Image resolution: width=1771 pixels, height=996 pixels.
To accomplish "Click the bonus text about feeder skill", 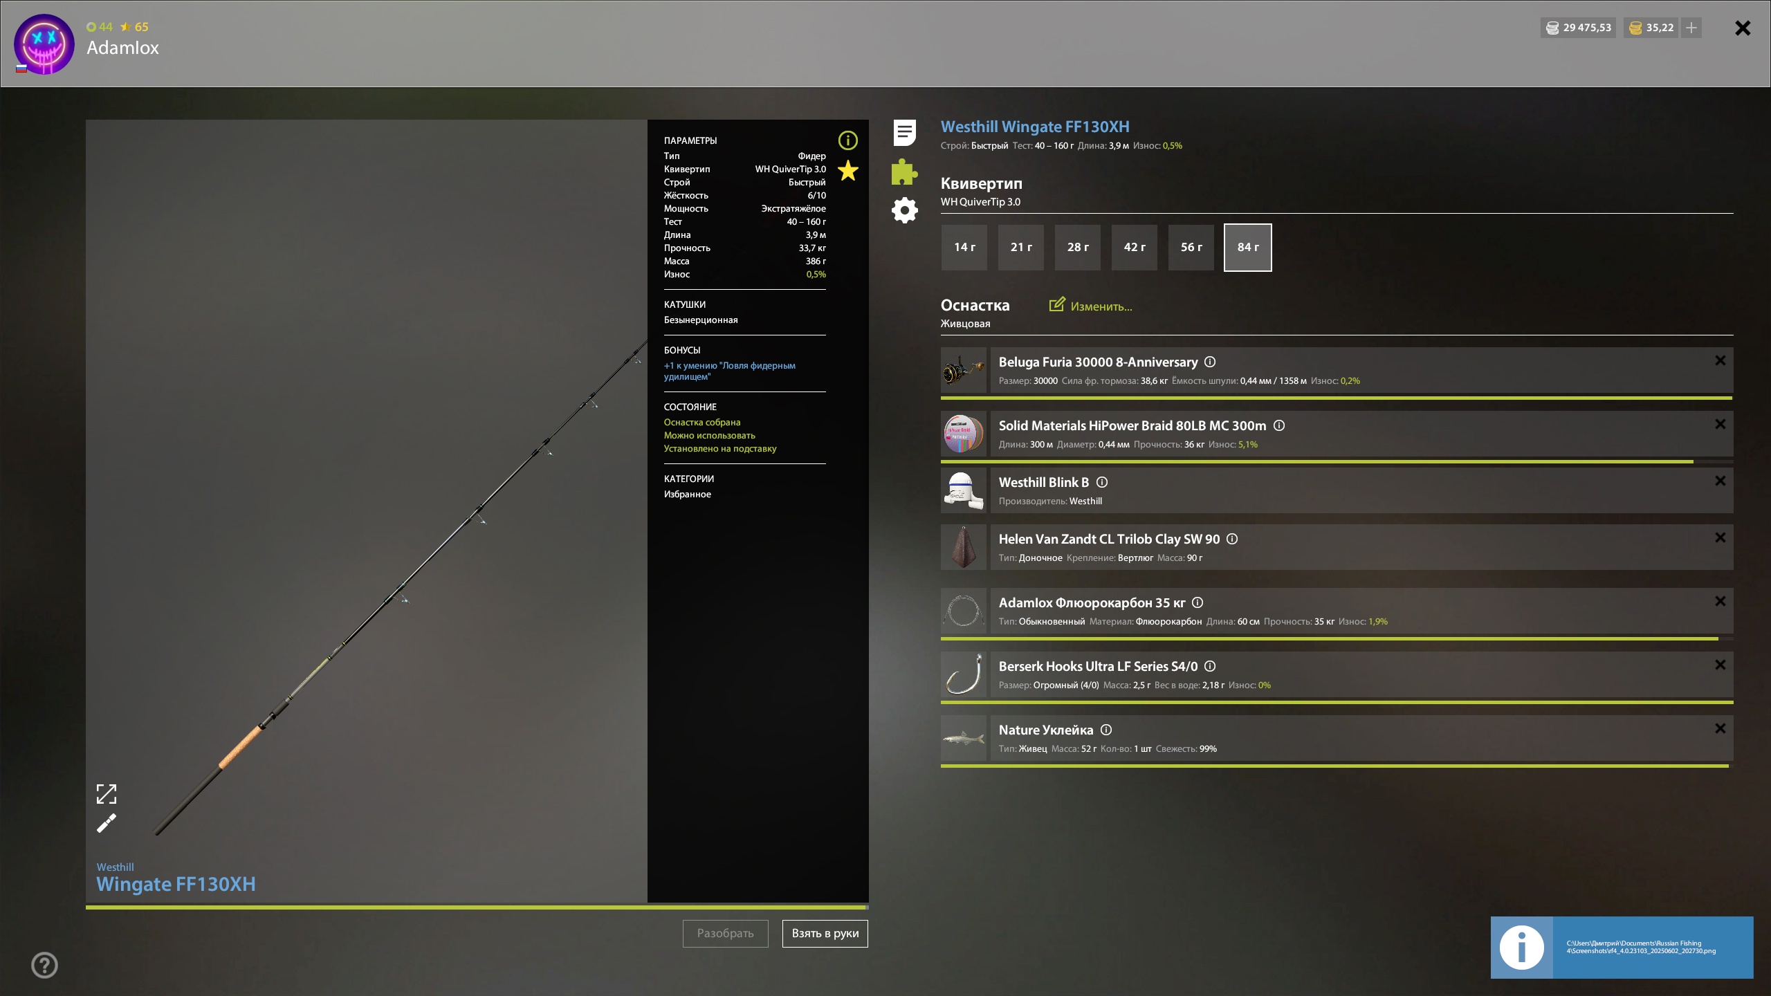I will (730, 371).
